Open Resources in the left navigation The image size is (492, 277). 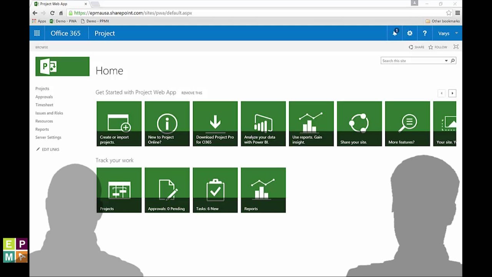click(44, 121)
